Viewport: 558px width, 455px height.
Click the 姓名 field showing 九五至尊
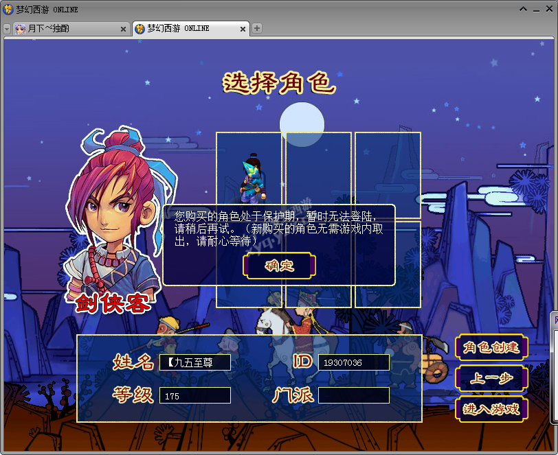195,362
